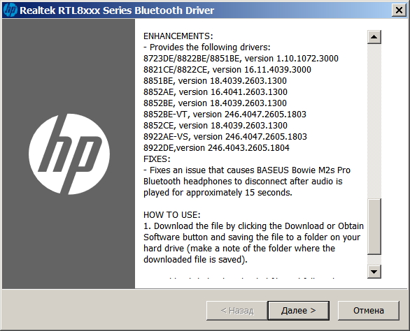Click the small HP icon in title bar

tap(10, 10)
